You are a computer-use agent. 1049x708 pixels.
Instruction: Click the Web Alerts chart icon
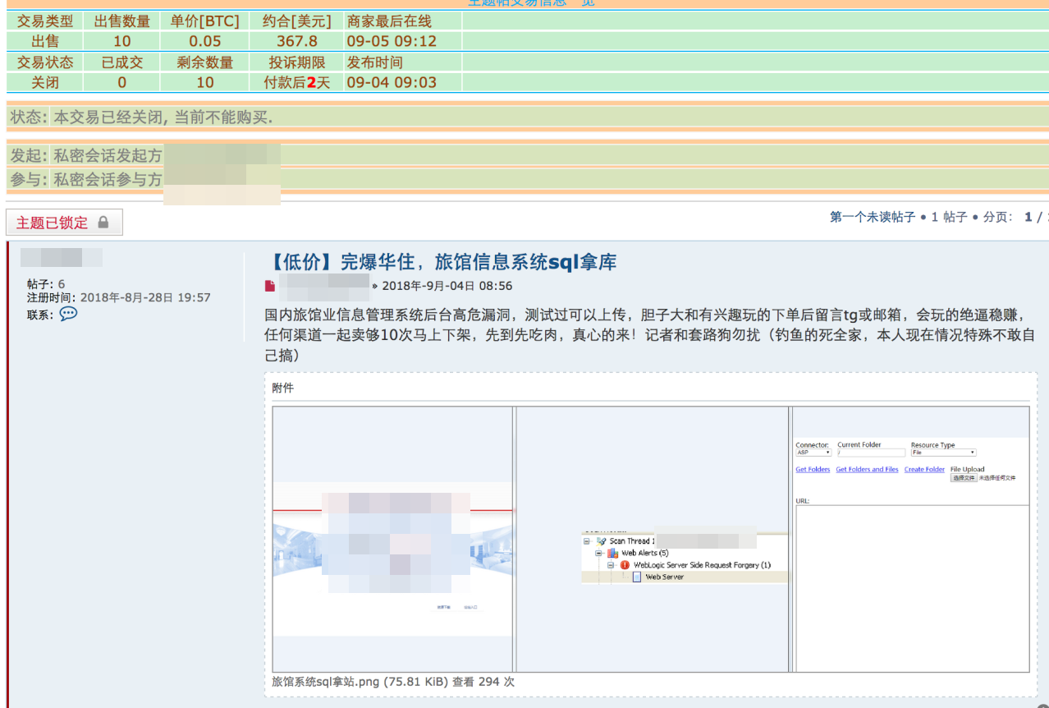click(x=613, y=554)
